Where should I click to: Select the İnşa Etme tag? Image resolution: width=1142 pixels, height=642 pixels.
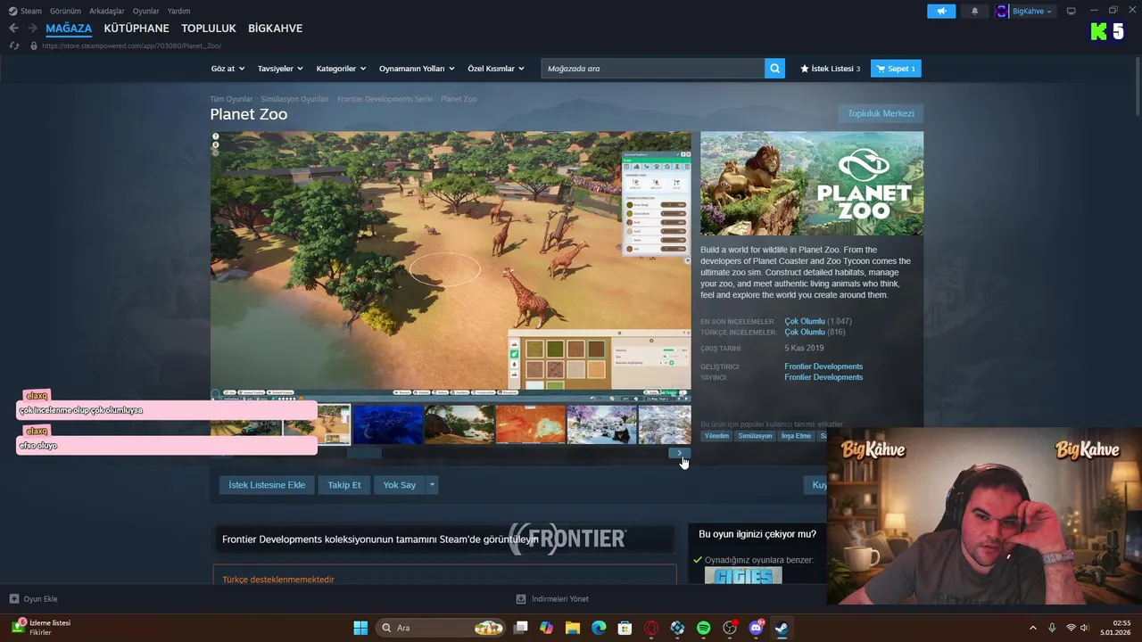[796, 436]
